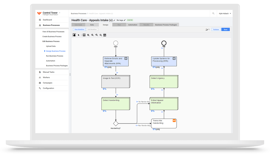Click the Has Handwriting branch label
The width and height of the screenshot is (270, 156).
(144, 126)
